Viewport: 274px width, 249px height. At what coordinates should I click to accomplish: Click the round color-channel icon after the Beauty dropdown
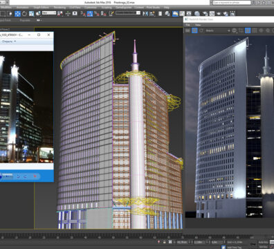click(235, 30)
